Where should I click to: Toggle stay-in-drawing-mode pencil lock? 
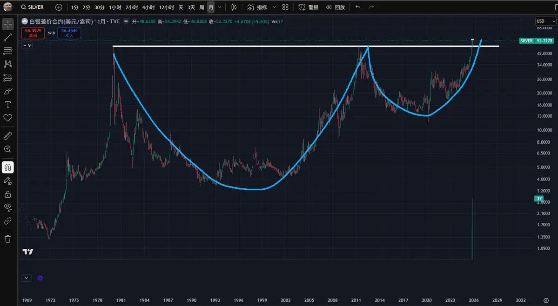[8, 181]
